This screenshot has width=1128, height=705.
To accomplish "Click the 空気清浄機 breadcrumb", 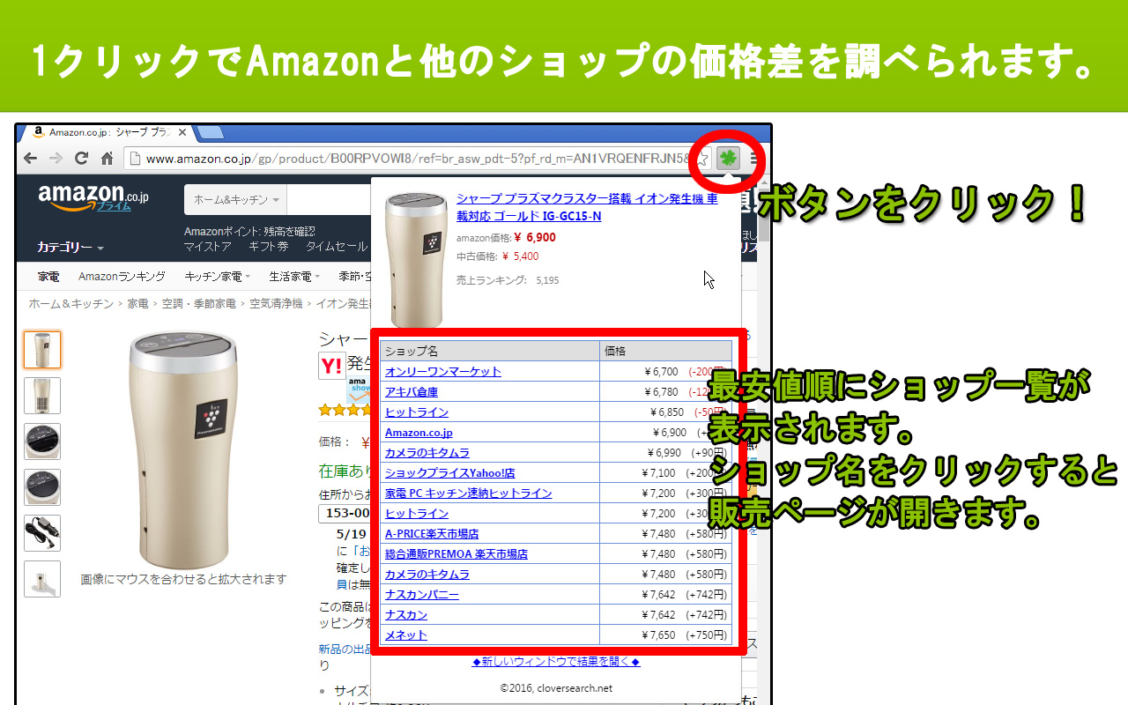I will [276, 304].
